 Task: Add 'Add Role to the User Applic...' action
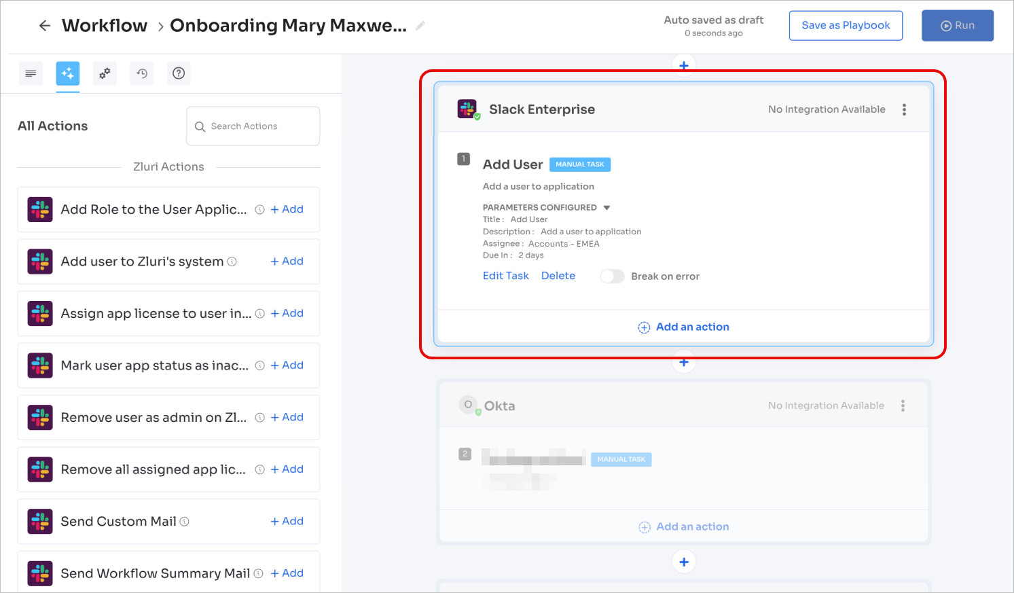tap(287, 209)
